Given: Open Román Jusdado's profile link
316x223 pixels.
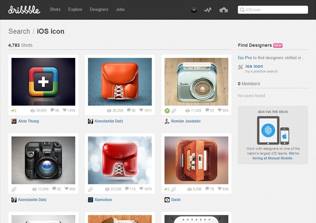Looking at the screenshot, I should pos(186,121).
